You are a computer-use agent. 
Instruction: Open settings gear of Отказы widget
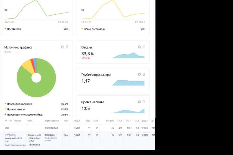139,47
